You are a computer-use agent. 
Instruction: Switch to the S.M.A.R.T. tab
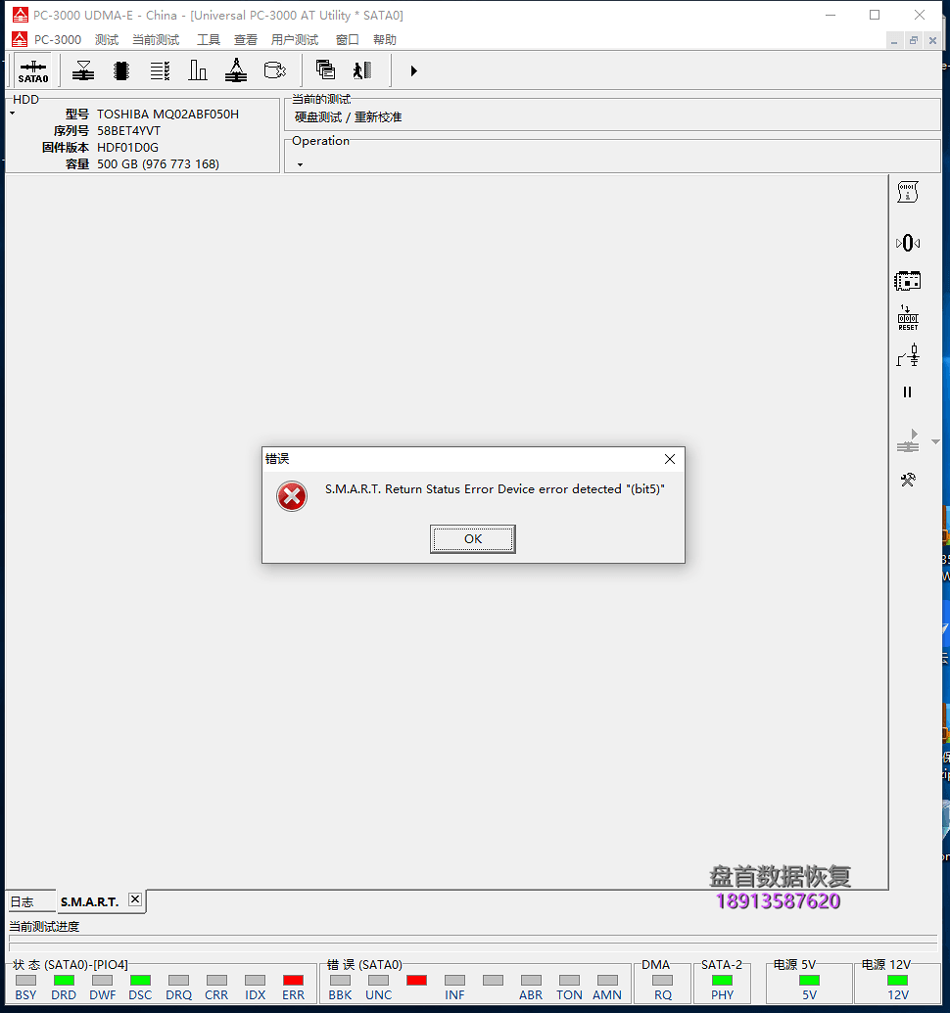pyautogui.click(x=90, y=901)
